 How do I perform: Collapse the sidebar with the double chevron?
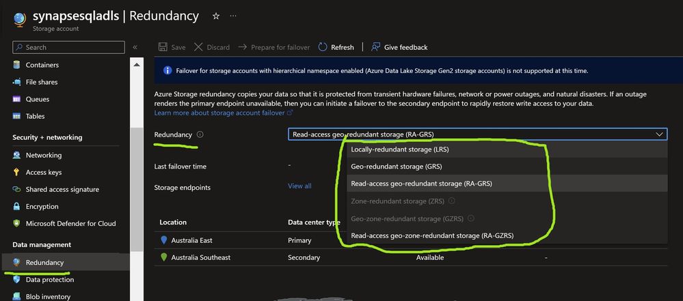135,47
